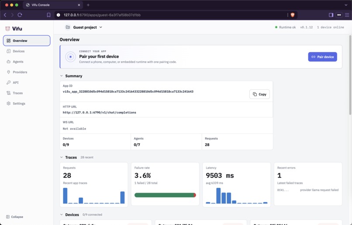Open the Requests traces card

[x=94, y=184]
